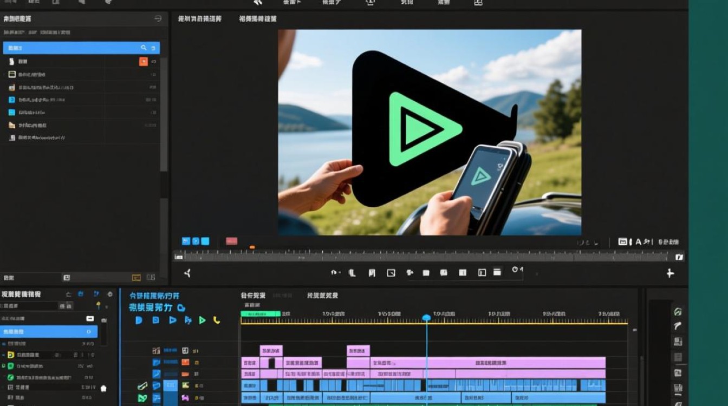Click the yellow phone-shaped icon in the timeline tools
728x406 pixels.
217,320
